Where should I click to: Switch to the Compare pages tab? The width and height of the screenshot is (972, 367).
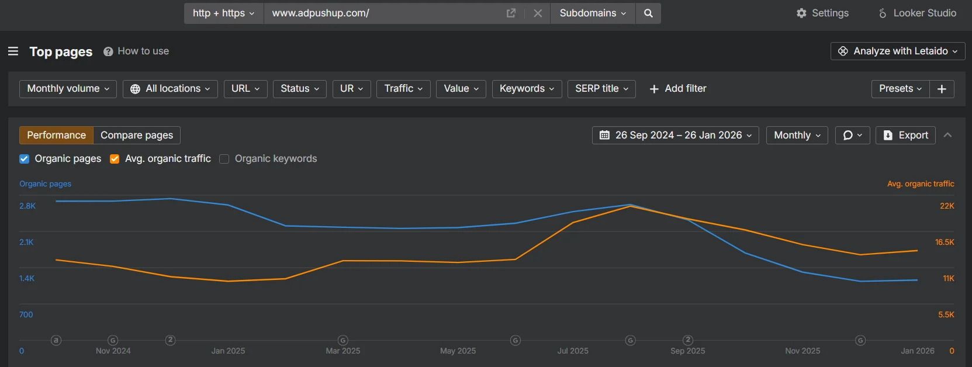(137, 135)
